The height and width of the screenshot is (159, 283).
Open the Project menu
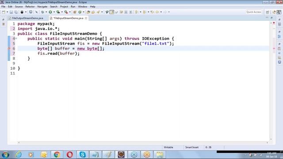tap(64, 7)
